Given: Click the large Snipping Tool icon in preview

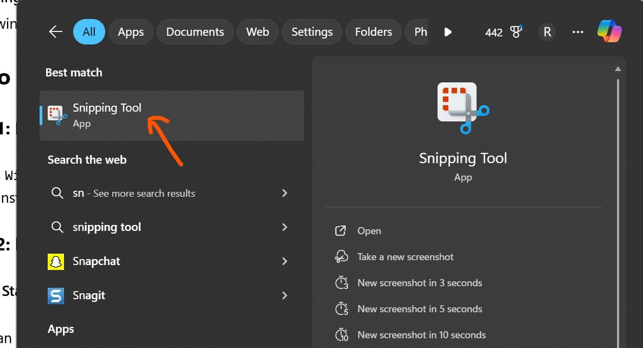Looking at the screenshot, I should (x=463, y=108).
